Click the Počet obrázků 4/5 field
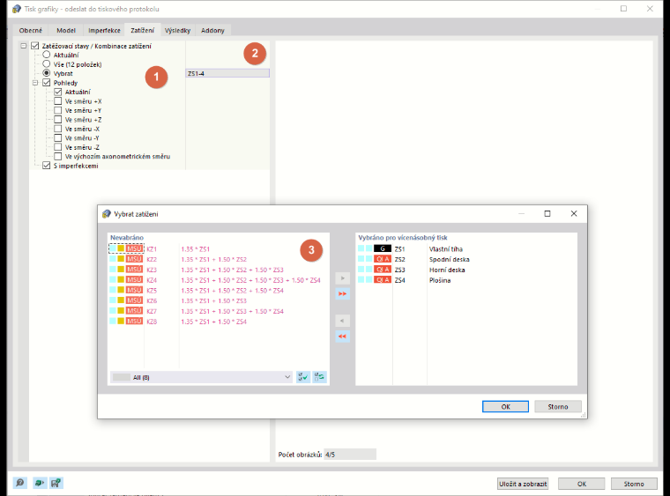 coord(350,455)
